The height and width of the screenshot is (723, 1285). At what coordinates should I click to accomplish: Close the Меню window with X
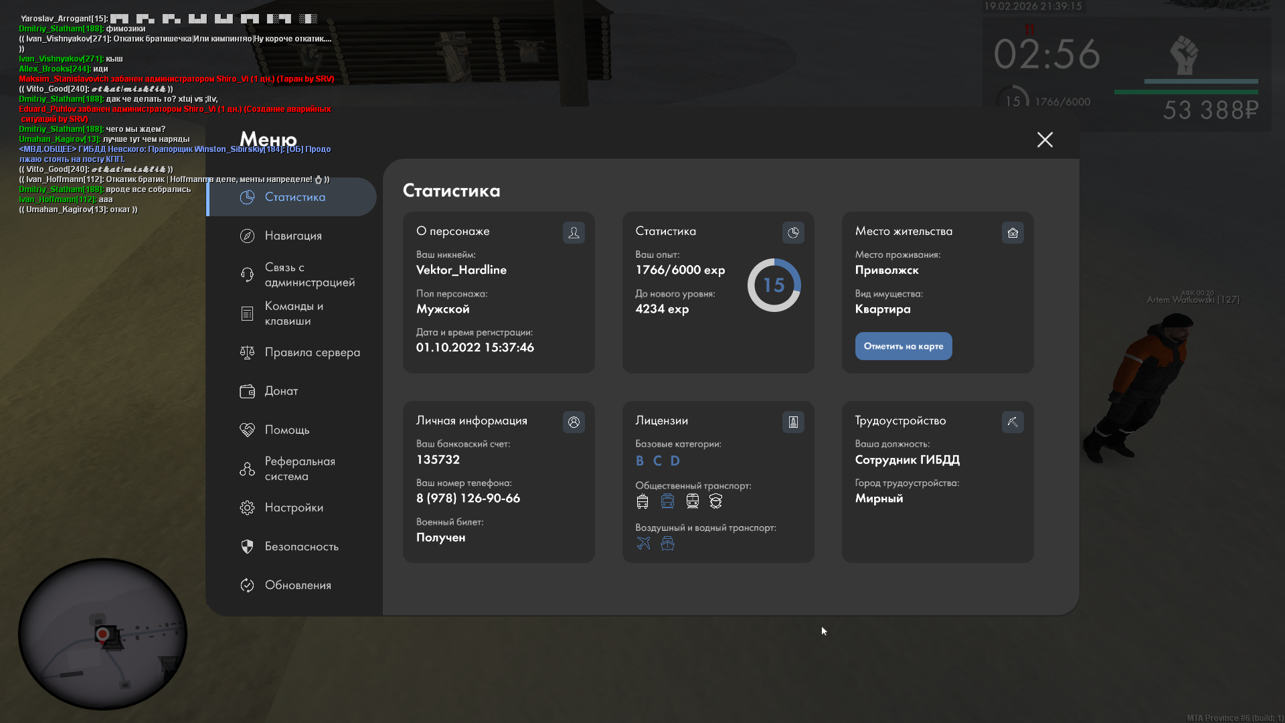click(x=1045, y=139)
